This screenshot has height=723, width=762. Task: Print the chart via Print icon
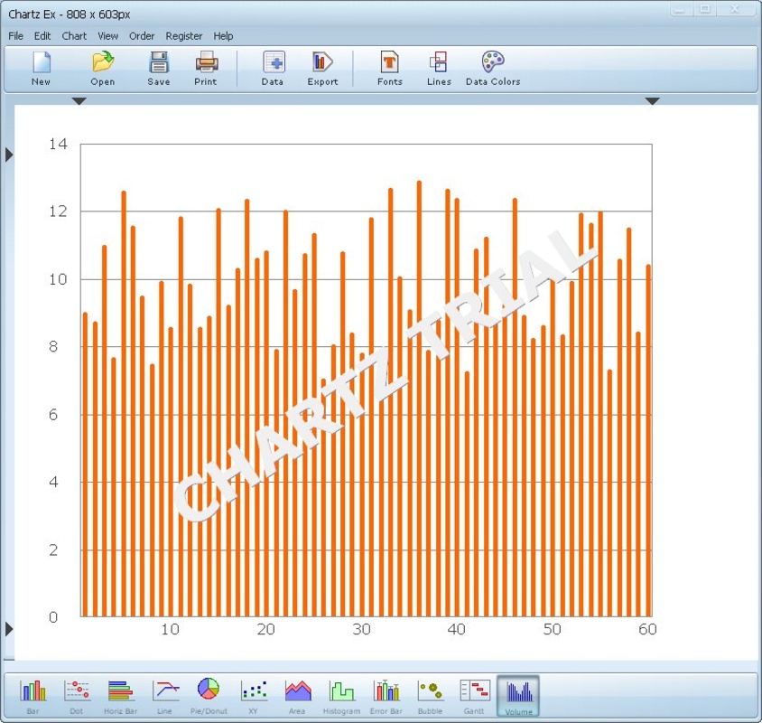pos(206,68)
